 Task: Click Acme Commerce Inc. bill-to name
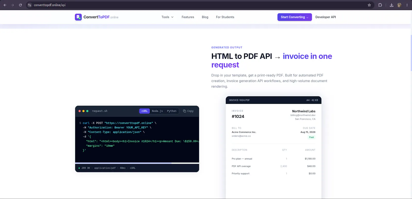tap(244, 132)
